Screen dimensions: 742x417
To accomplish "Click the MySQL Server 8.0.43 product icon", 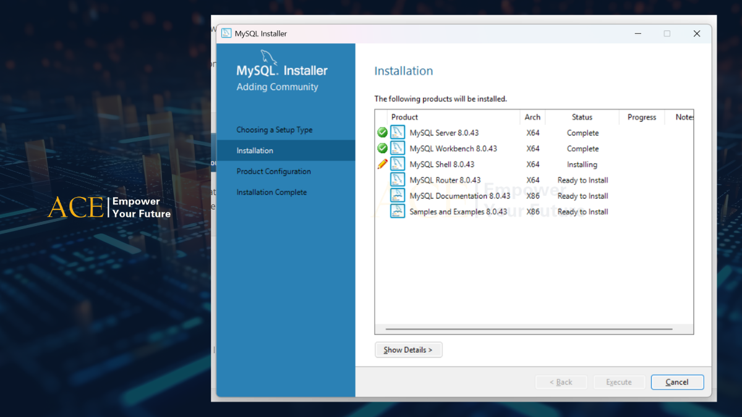I will click(x=398, y=133).
